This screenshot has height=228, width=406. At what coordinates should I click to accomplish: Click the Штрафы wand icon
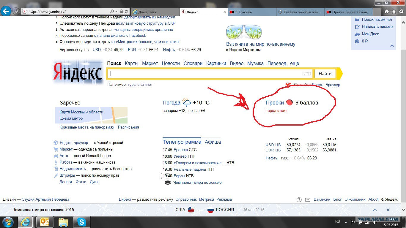pos(56,175)
